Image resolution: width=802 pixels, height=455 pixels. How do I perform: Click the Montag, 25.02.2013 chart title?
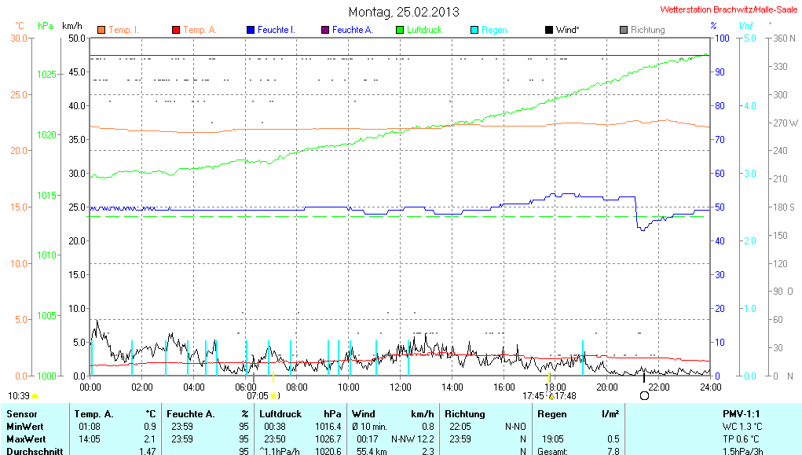(404, 12)
